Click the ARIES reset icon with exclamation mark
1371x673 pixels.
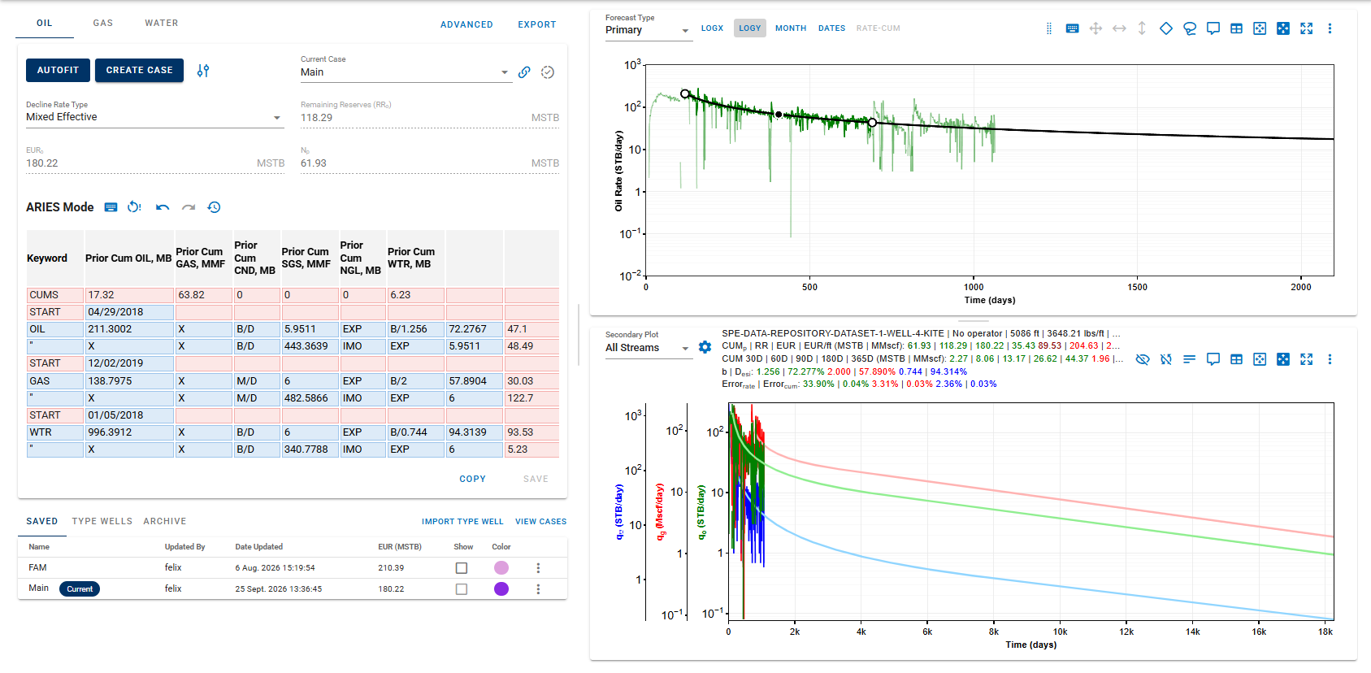(135, 207)
